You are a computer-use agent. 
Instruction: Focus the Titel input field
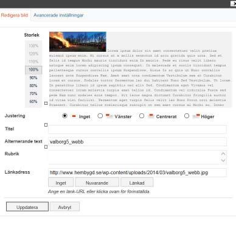click(137, 129)
